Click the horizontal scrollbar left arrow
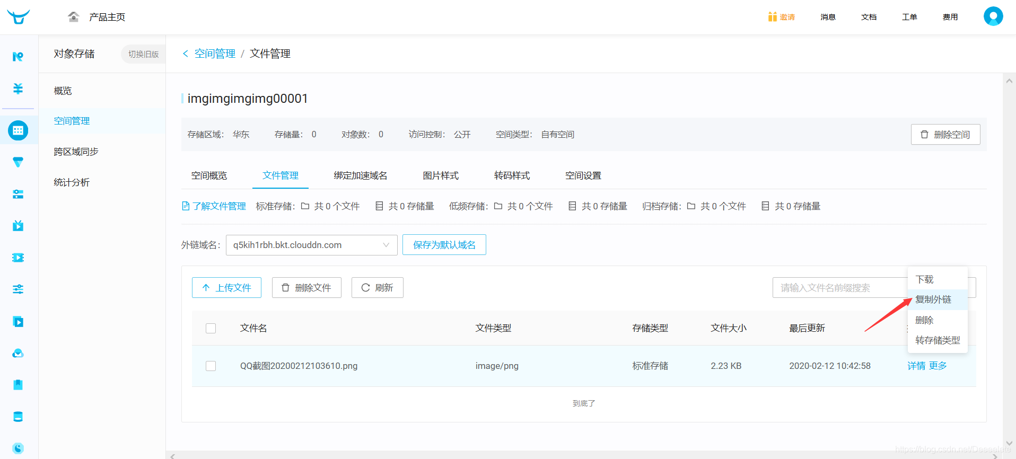 pyautogui.click(x=172, y=455)
